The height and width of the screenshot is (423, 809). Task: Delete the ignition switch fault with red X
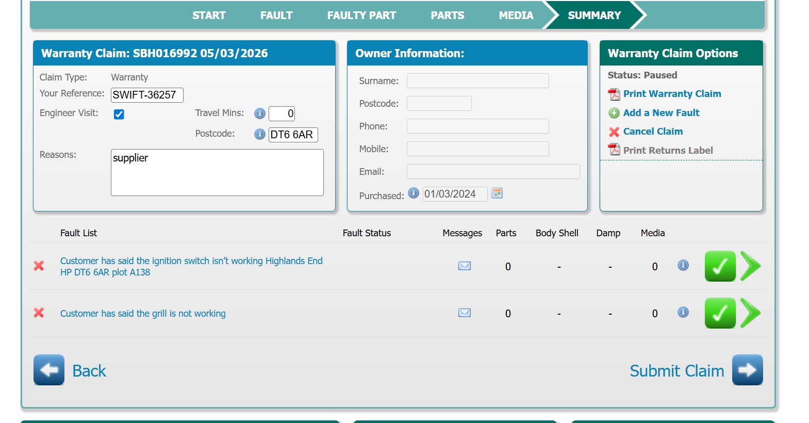[x=39, y=266]
